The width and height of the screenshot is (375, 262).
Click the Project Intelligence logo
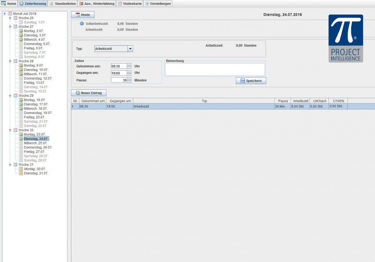(346, 38)
